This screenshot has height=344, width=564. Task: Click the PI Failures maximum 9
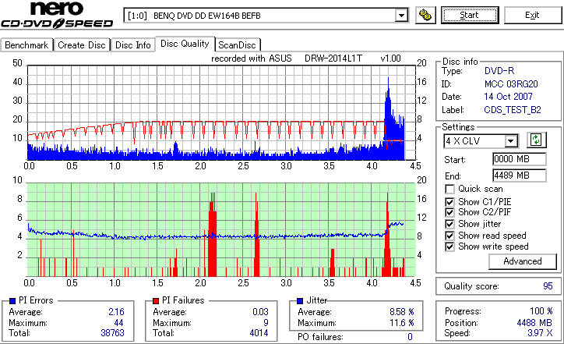point(266,323)
